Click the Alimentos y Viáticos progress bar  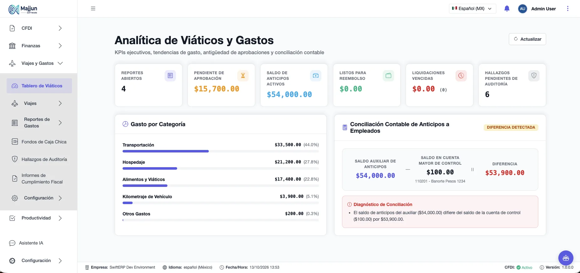pos(221,186)
